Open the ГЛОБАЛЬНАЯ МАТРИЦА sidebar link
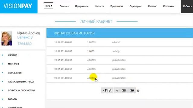Image resolution: width=193 pixels, height=108 pixels. (21, 82)
